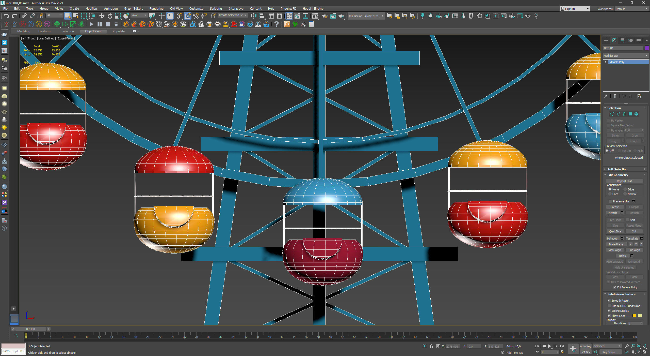Toggle Angle Snap icon
The width and height of the screenshot is (650, 356).
[x=188, y=16]
